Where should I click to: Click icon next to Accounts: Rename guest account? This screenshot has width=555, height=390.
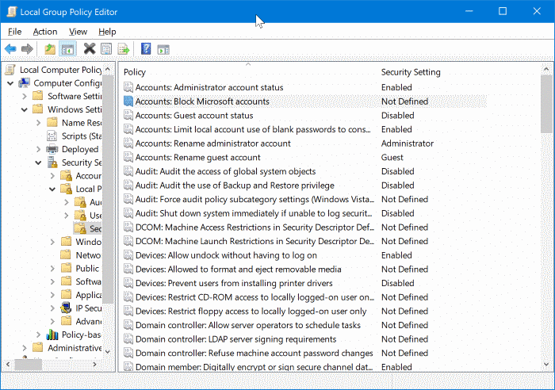tap(128, 157)
